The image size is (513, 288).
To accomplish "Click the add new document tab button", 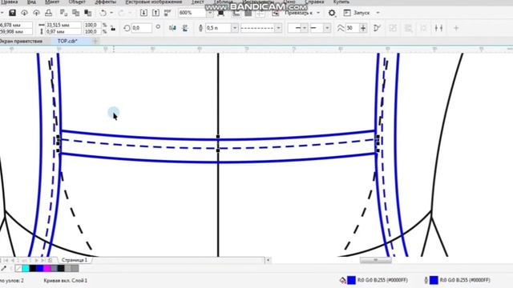I will (95, 41).
